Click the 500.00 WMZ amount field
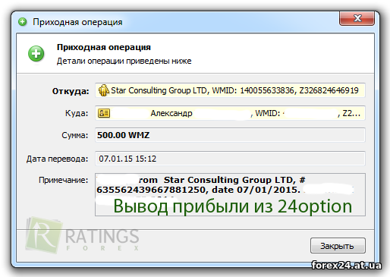This screenshot has height=277, width=390. [230, 135]
